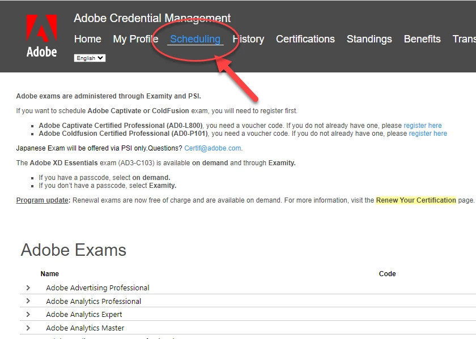Open the Scheduling tab
Image resolution: width=476 pixels, height=339 pixels.
pos(195,39)
